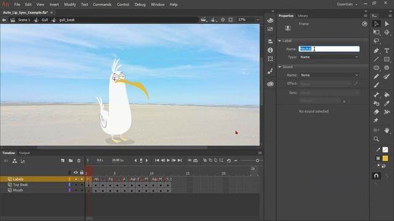Open the Commands menu
The width and height of the screenshot is (394, 221).
click(x=102, y=4)
